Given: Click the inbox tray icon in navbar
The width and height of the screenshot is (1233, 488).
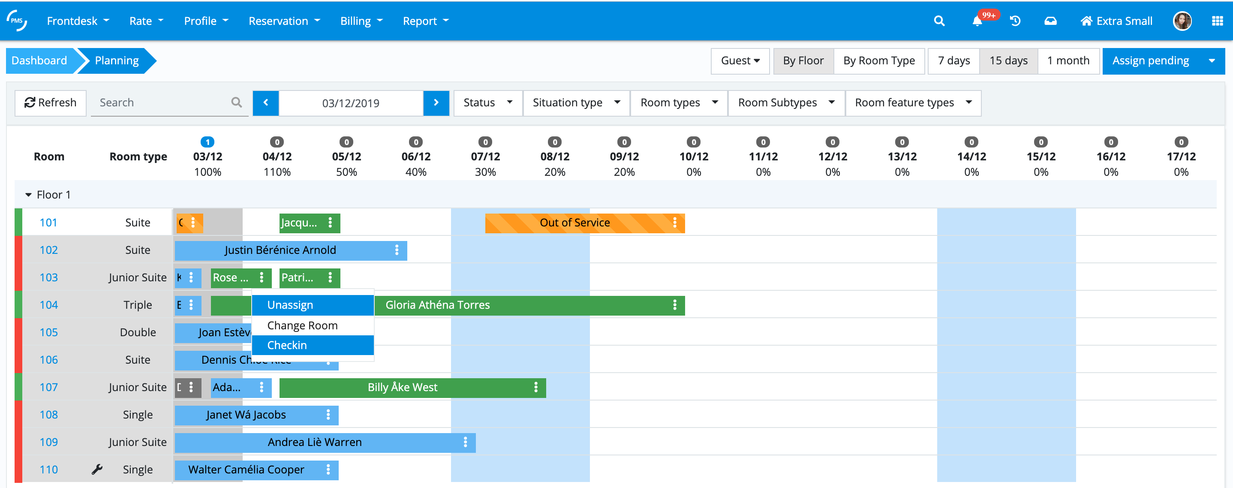Looking at the screenshot, I should click(1050, 21).
